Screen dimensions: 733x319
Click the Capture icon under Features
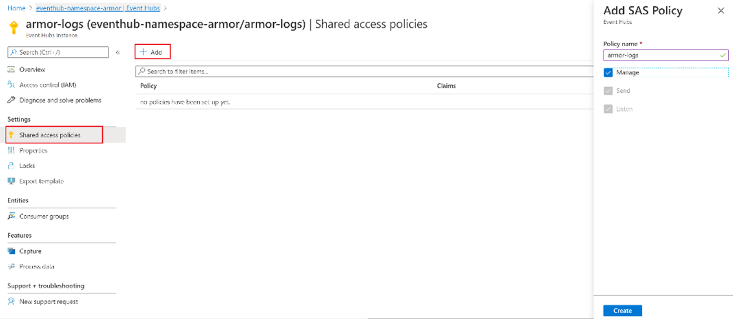[x=11, y=251]
